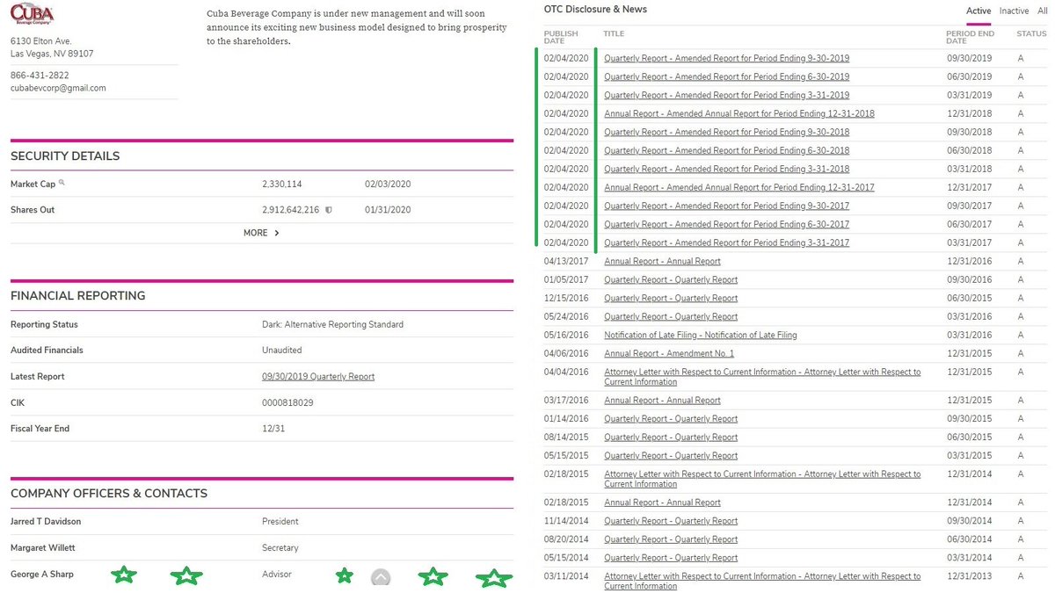1055x593 pixels.
Task: Open the Quarterly Report published 05/24/2016
Action: (671, 316)
